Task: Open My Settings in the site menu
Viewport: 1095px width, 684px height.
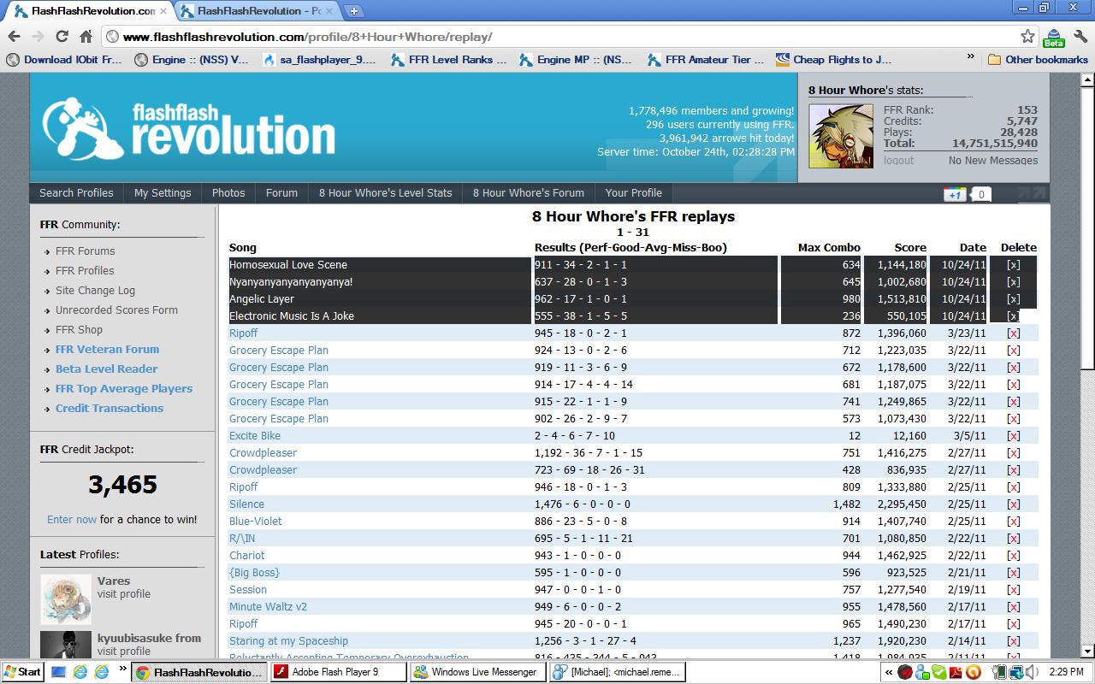Action: 163,193
